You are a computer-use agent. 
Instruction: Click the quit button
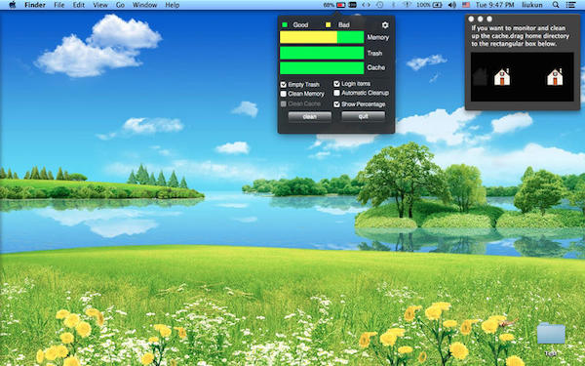[x=363, y=116]
